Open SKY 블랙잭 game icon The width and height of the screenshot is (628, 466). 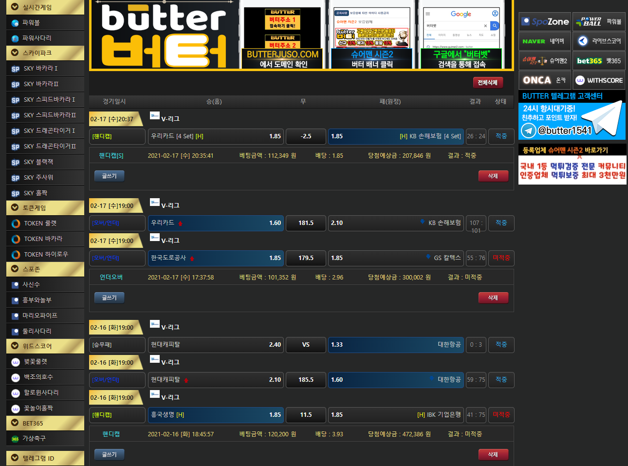click(x=16, y=163)
